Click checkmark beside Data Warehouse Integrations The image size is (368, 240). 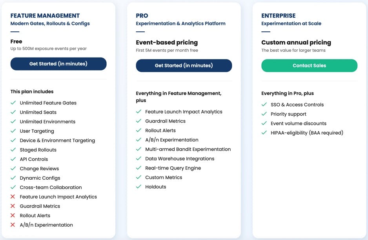(138, 159)
